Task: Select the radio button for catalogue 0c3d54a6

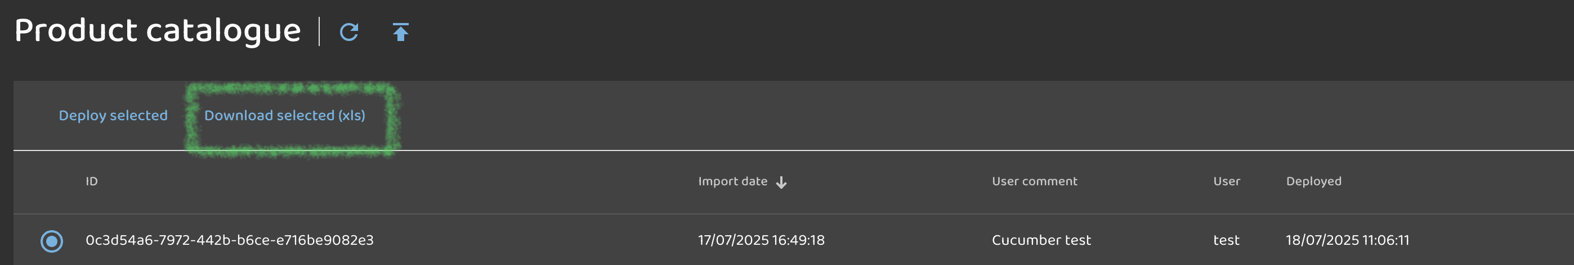Action: tap(52, 241)
